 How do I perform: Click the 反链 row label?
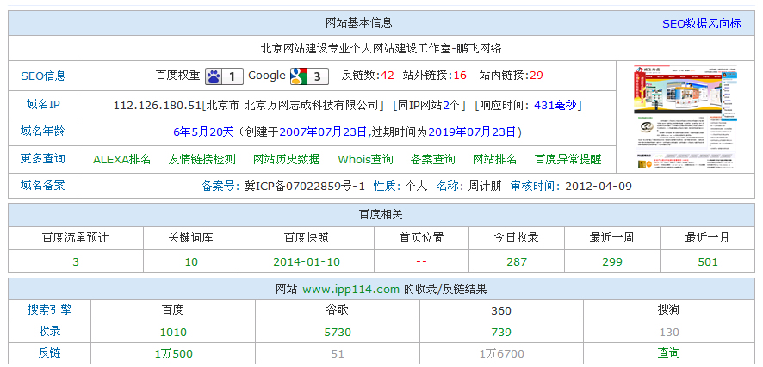49,353
